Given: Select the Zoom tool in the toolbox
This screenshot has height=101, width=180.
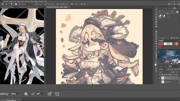Looking at the screenshot, I should click(156, 58).
